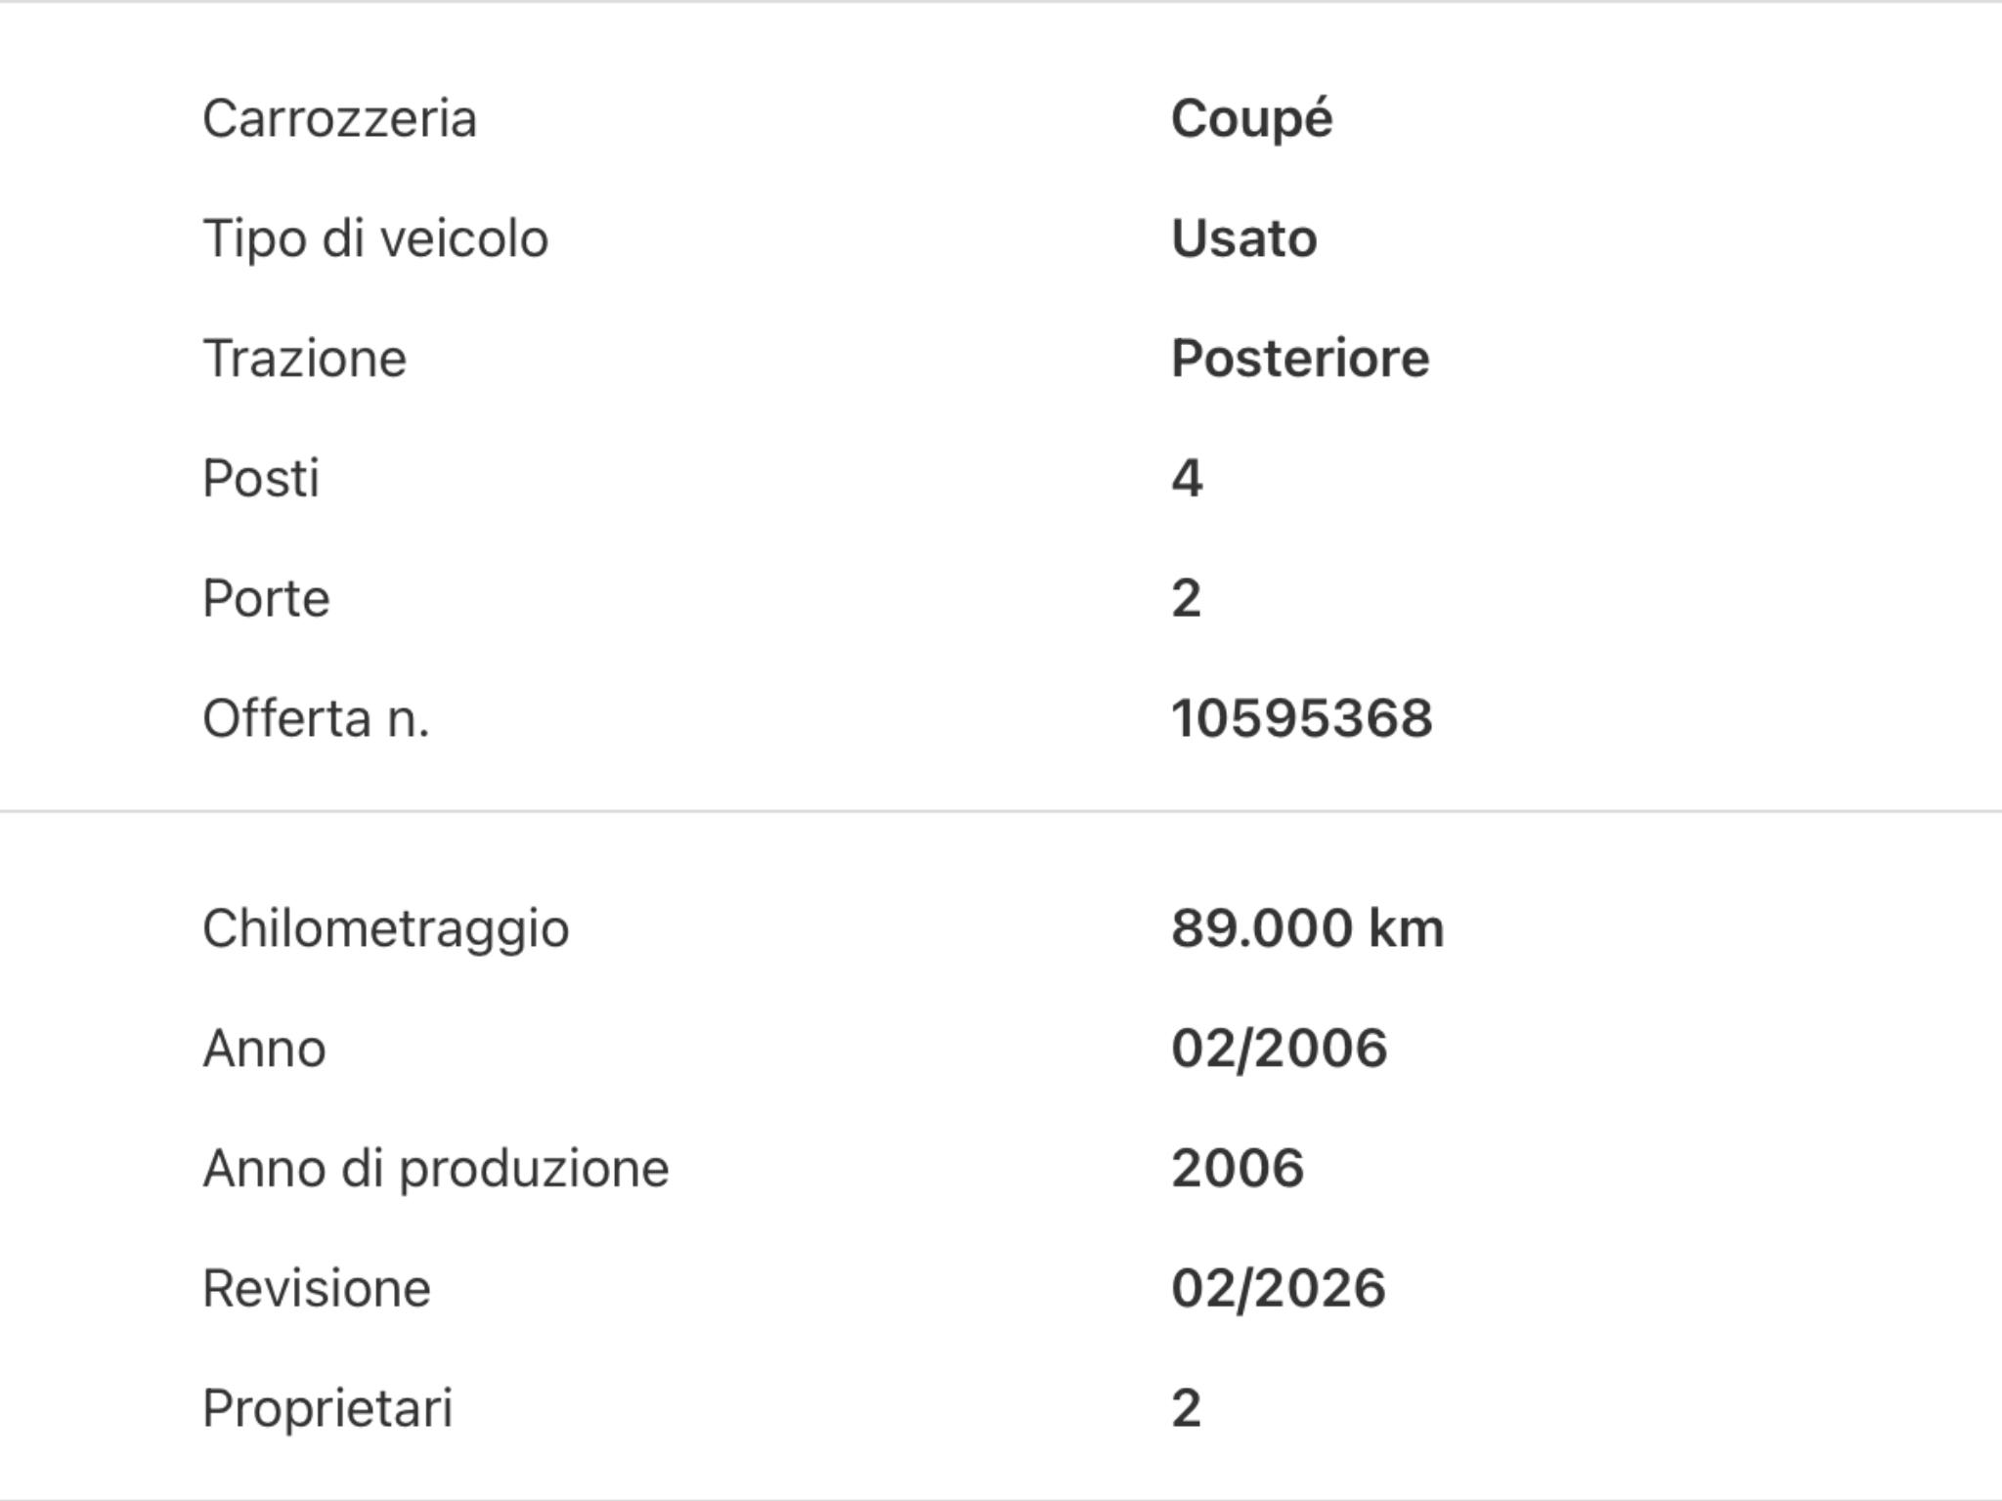
Task: Click the Proprietari label
Action: (x=327, y=1408)
